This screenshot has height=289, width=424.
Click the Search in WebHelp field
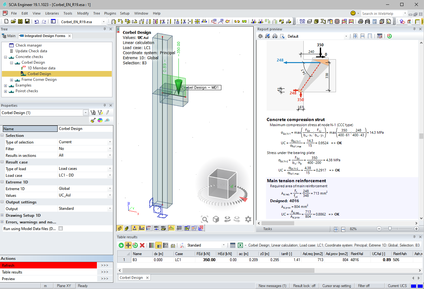click(382, 14)
